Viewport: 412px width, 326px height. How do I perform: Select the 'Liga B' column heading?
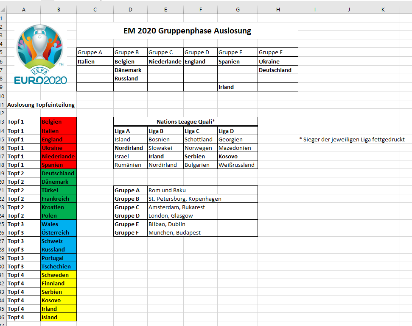tap(165, 131)
